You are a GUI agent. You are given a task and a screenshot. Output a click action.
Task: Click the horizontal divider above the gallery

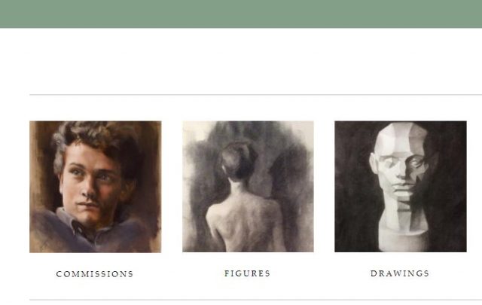tap(256, 95)
